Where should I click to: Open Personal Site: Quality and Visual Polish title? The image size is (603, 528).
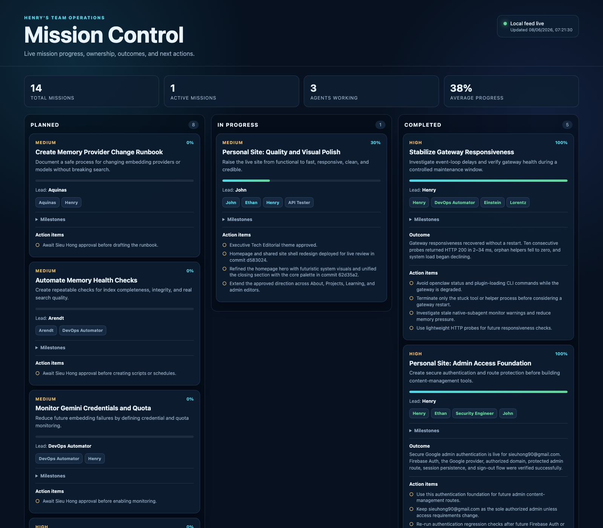(281, 152)
